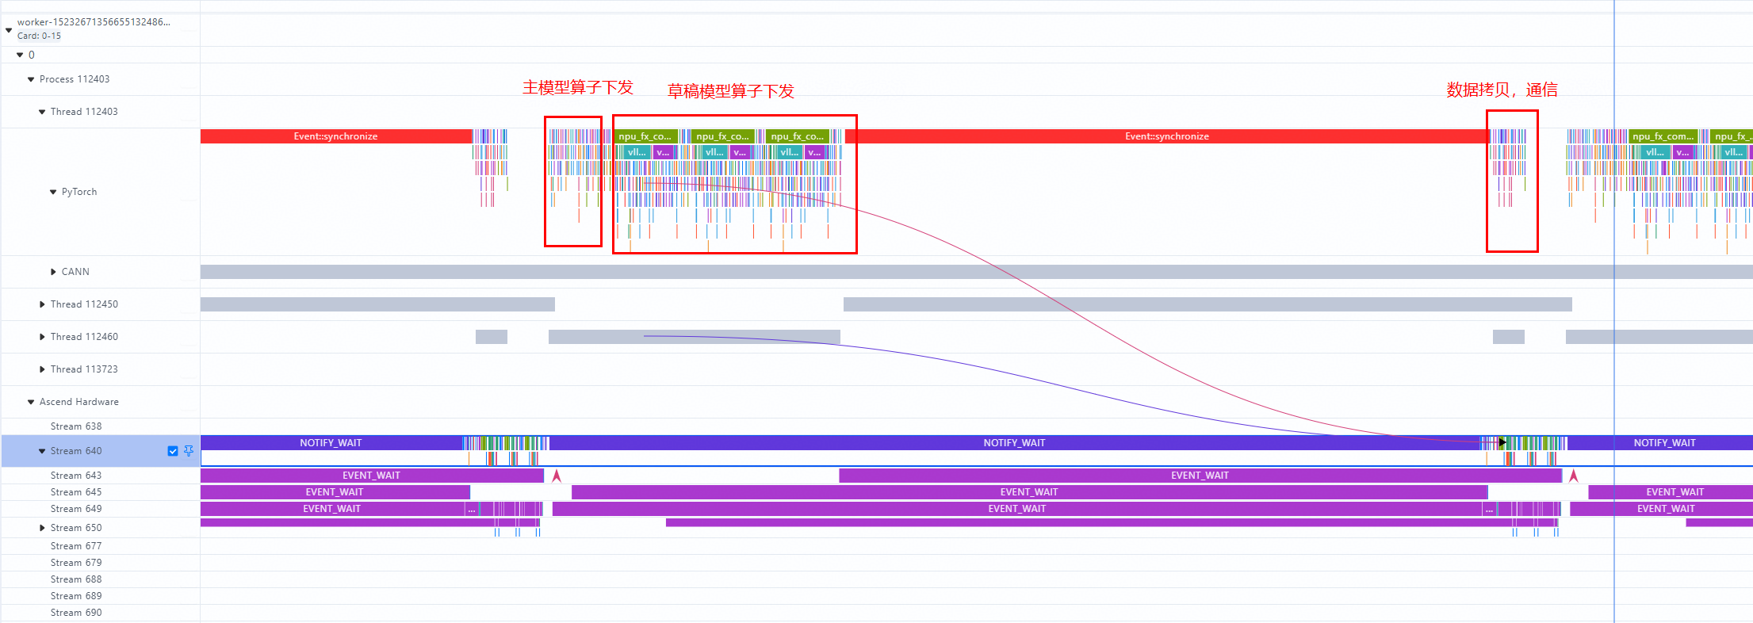Expand the CANN lane arrow
This screenshot has width=1753, height=623.
[x=53, y=272]
